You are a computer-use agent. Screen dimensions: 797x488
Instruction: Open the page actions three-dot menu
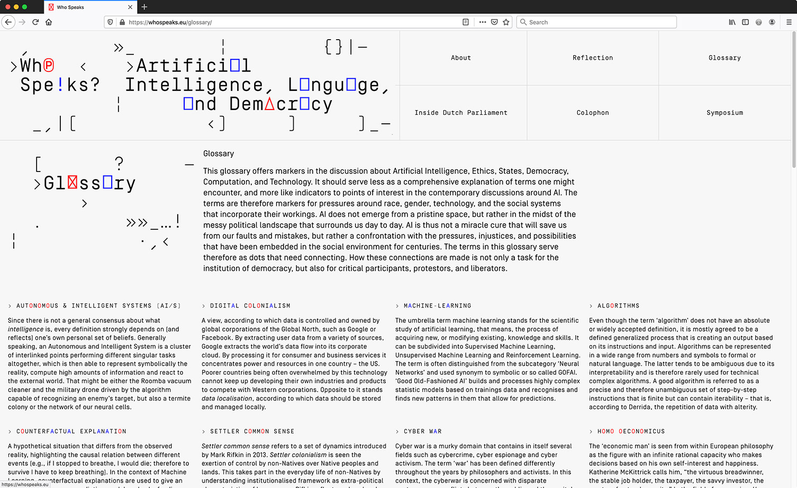(482, 22)
